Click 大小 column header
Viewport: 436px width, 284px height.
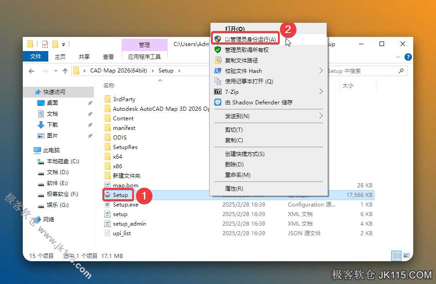pyautogui.click(x=348, y=85)
